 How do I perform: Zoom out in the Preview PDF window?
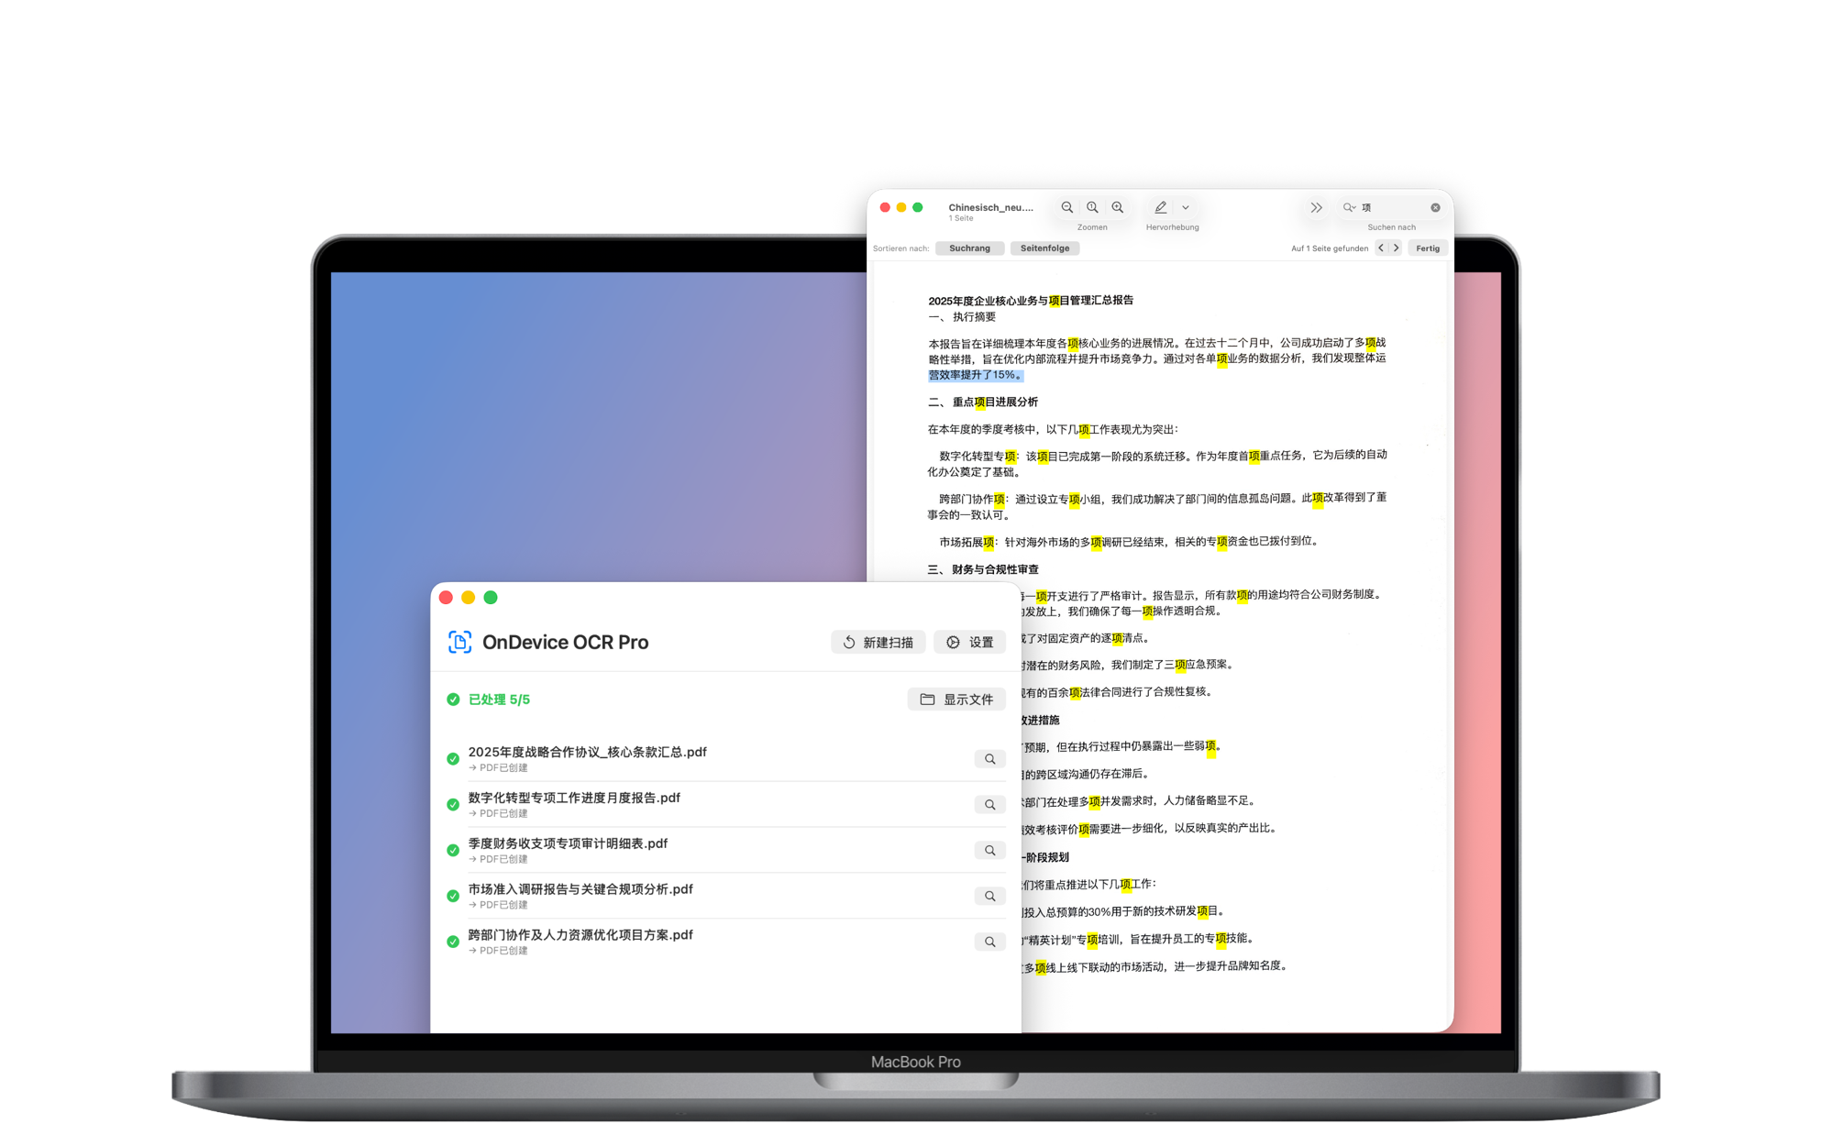click(x=1066, y=207)
